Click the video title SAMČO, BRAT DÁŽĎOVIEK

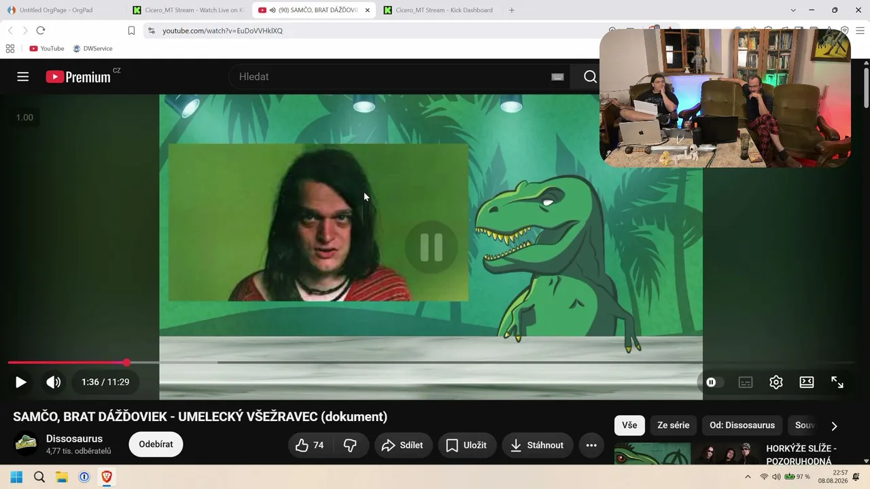click(x=201, y=417)
